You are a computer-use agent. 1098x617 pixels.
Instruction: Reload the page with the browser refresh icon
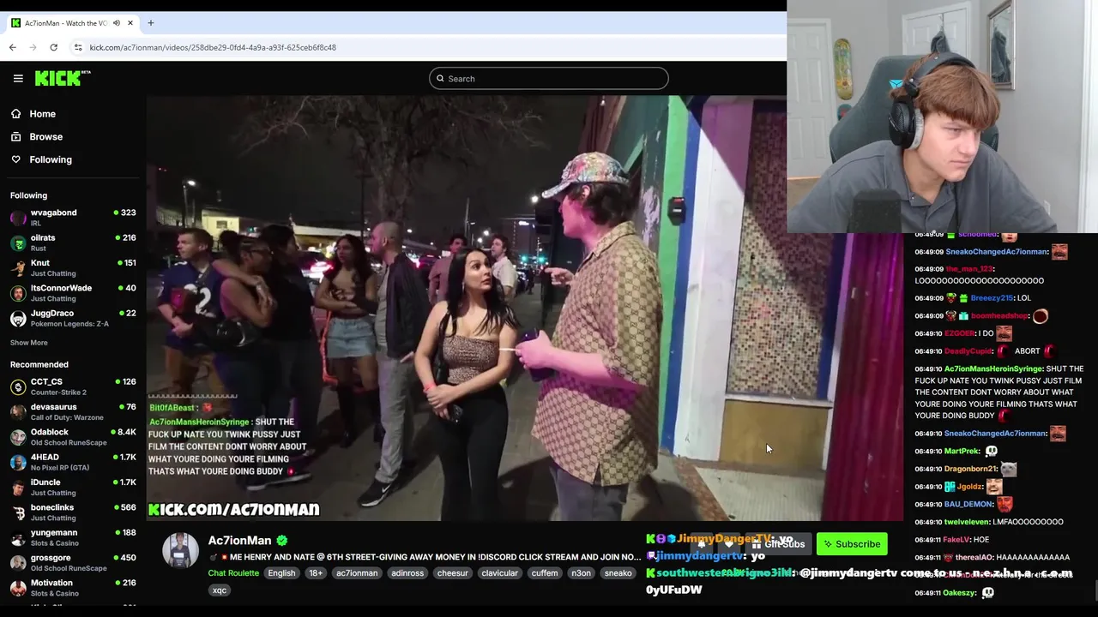click(54, 47)
